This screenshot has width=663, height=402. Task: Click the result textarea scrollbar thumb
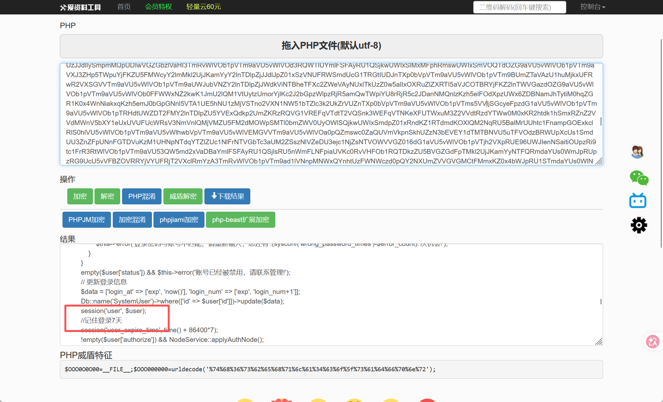601,302
